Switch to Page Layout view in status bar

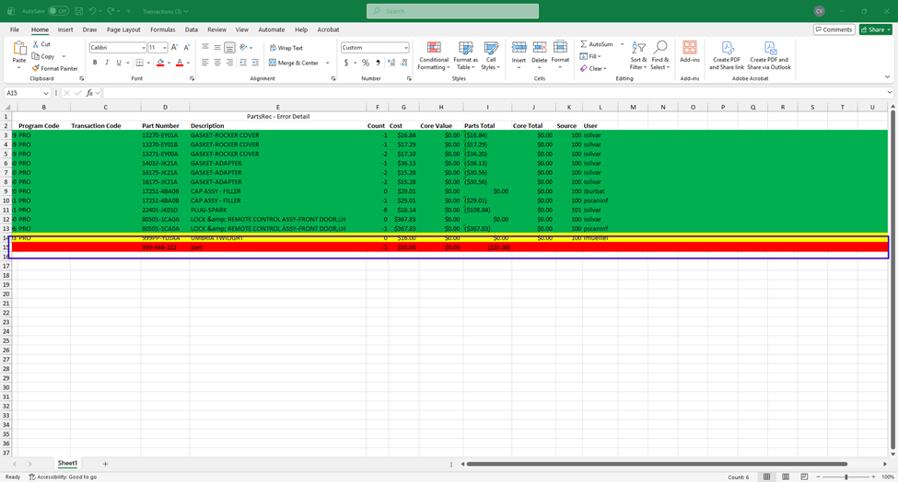tap(786, 476)
